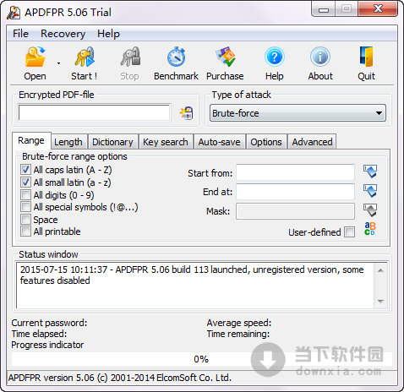This screenshot has width=404, height=392.
Task: Click the icon beside Start from field
Action: click(x=370, y=171)
